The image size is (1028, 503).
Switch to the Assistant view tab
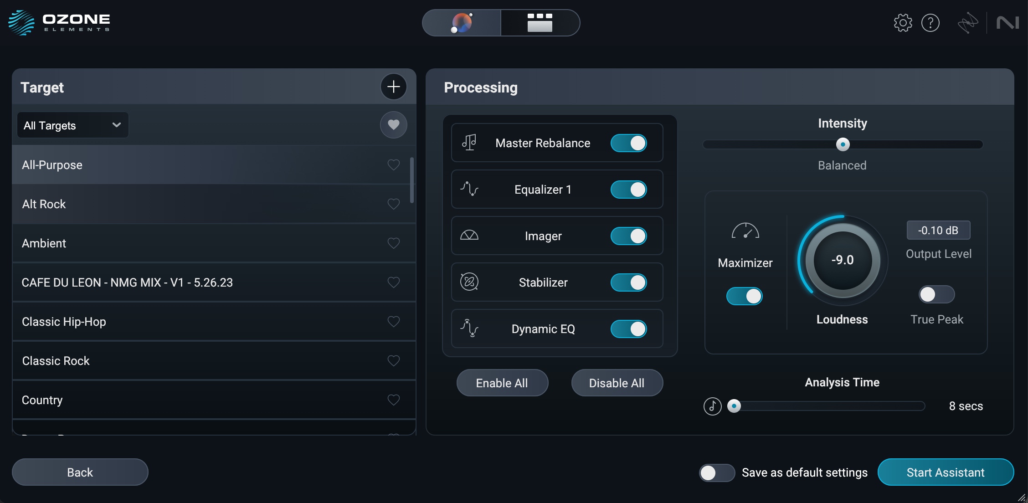coord(462,23)
